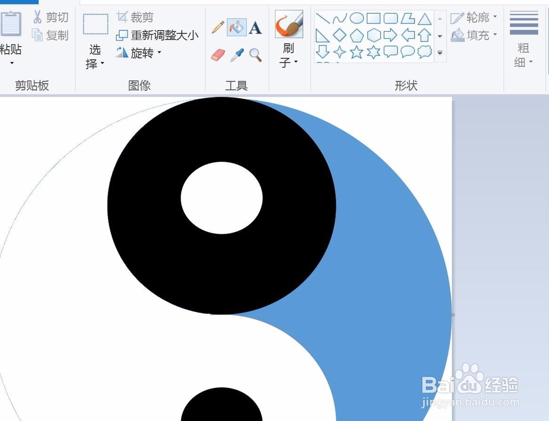
Task: Click the rectangular selection icon
Action: coord(95,24)
